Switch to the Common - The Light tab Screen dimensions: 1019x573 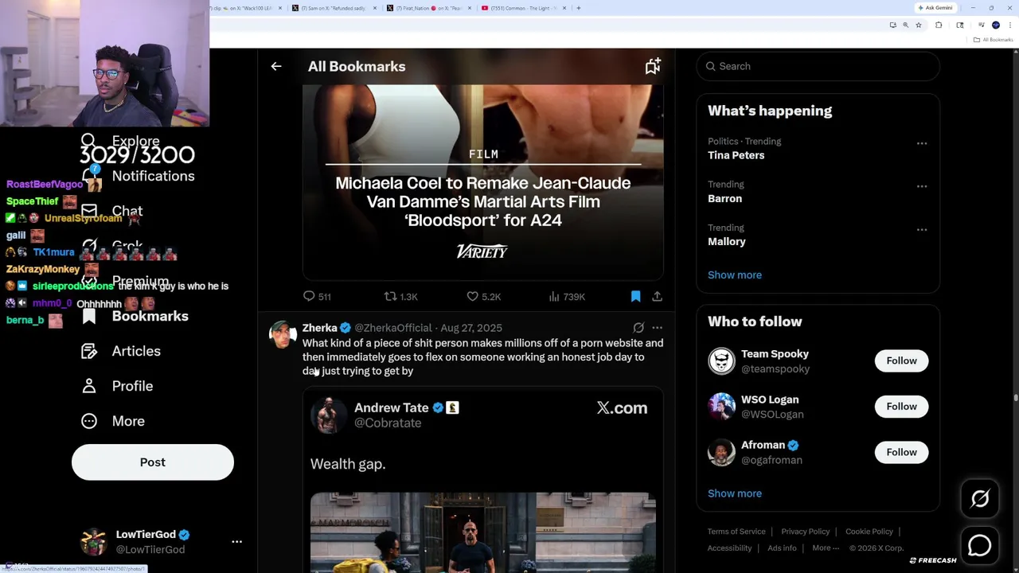click(x=523, y=8)
